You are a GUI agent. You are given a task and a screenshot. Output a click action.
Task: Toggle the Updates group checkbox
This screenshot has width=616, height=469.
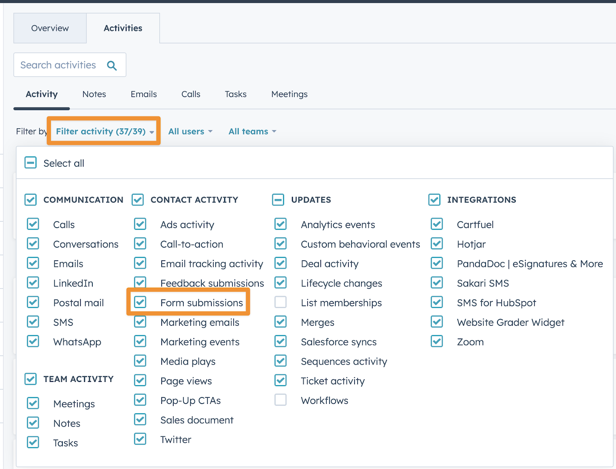click(x=278, y=200)
